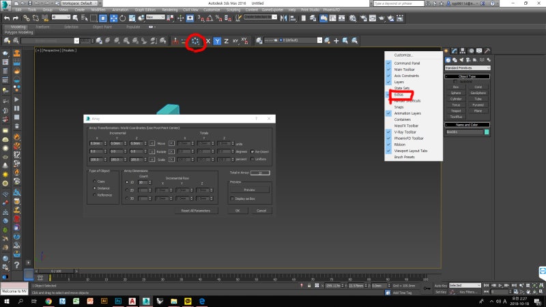Activate the Select Object tool
This screenshot has height=307, width=546.
point(75,18)
